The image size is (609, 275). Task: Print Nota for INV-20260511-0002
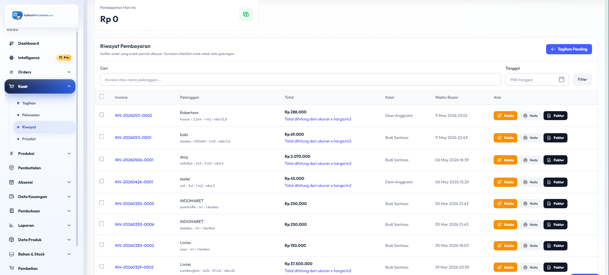click(530, 116)
